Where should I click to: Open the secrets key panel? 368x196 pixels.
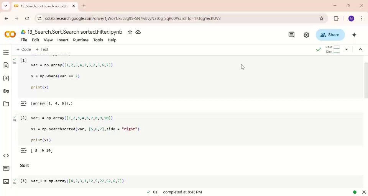pos(6,91)
